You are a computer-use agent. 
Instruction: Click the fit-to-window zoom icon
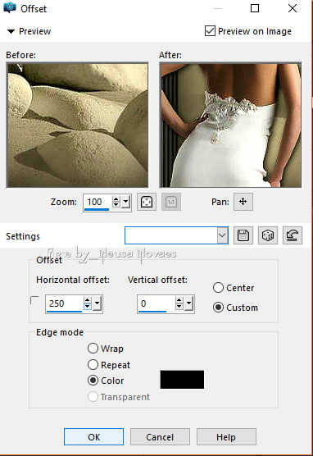click(147, 202)
